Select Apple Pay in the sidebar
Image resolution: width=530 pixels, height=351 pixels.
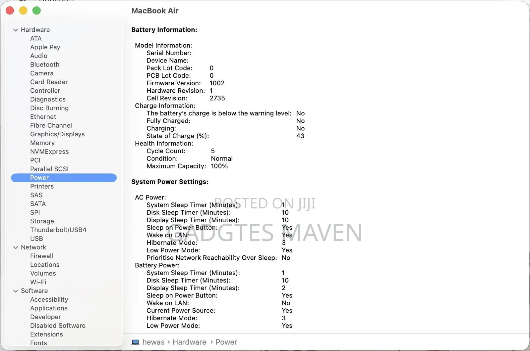click(45, 47)
